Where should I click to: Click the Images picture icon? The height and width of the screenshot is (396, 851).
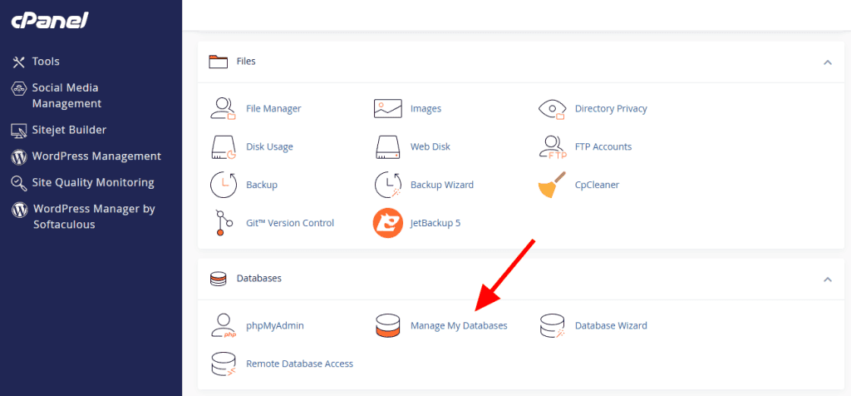coord(387,109)
